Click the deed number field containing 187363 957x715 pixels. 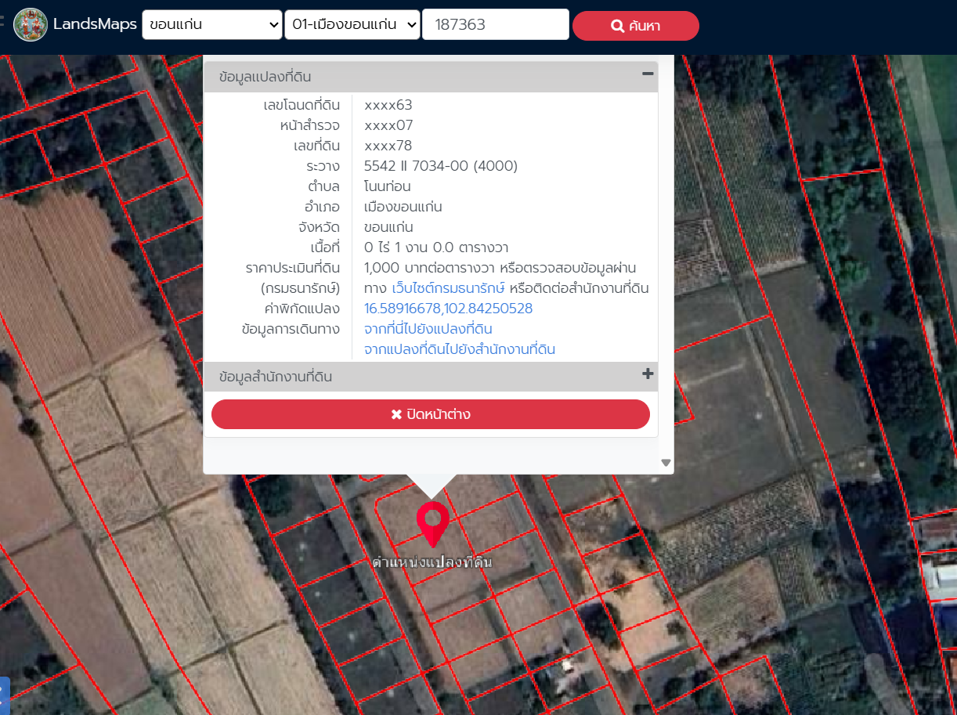click(x=495, y=25)
